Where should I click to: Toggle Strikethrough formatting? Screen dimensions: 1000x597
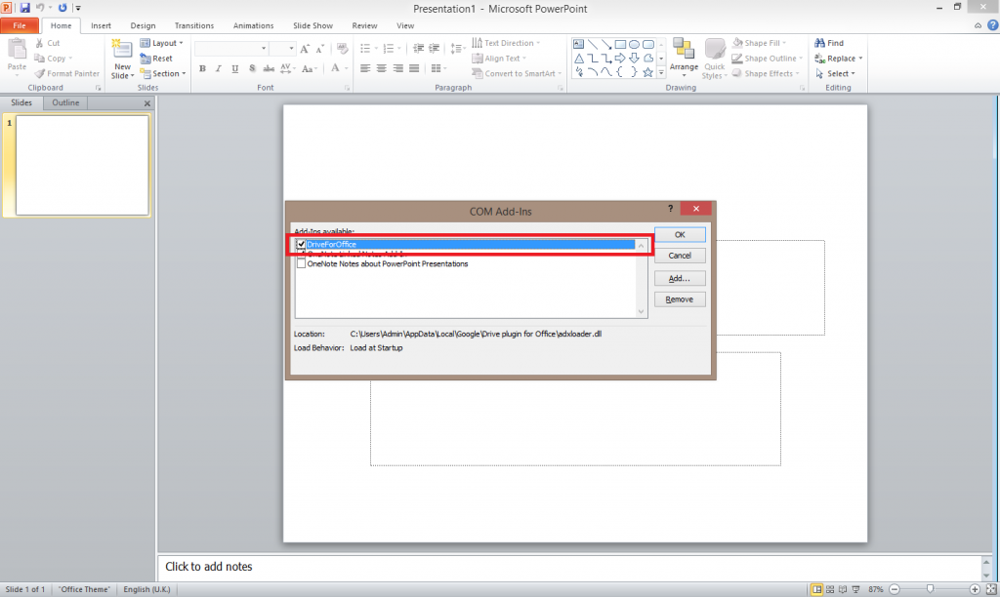[x=269, y=69]
